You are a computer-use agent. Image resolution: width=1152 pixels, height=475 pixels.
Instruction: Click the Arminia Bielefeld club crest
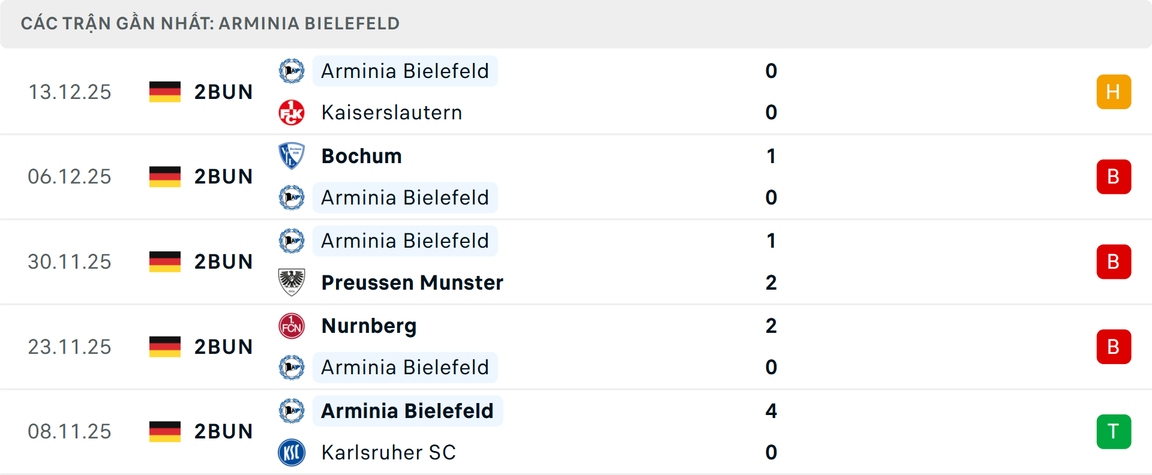point(292,71)
